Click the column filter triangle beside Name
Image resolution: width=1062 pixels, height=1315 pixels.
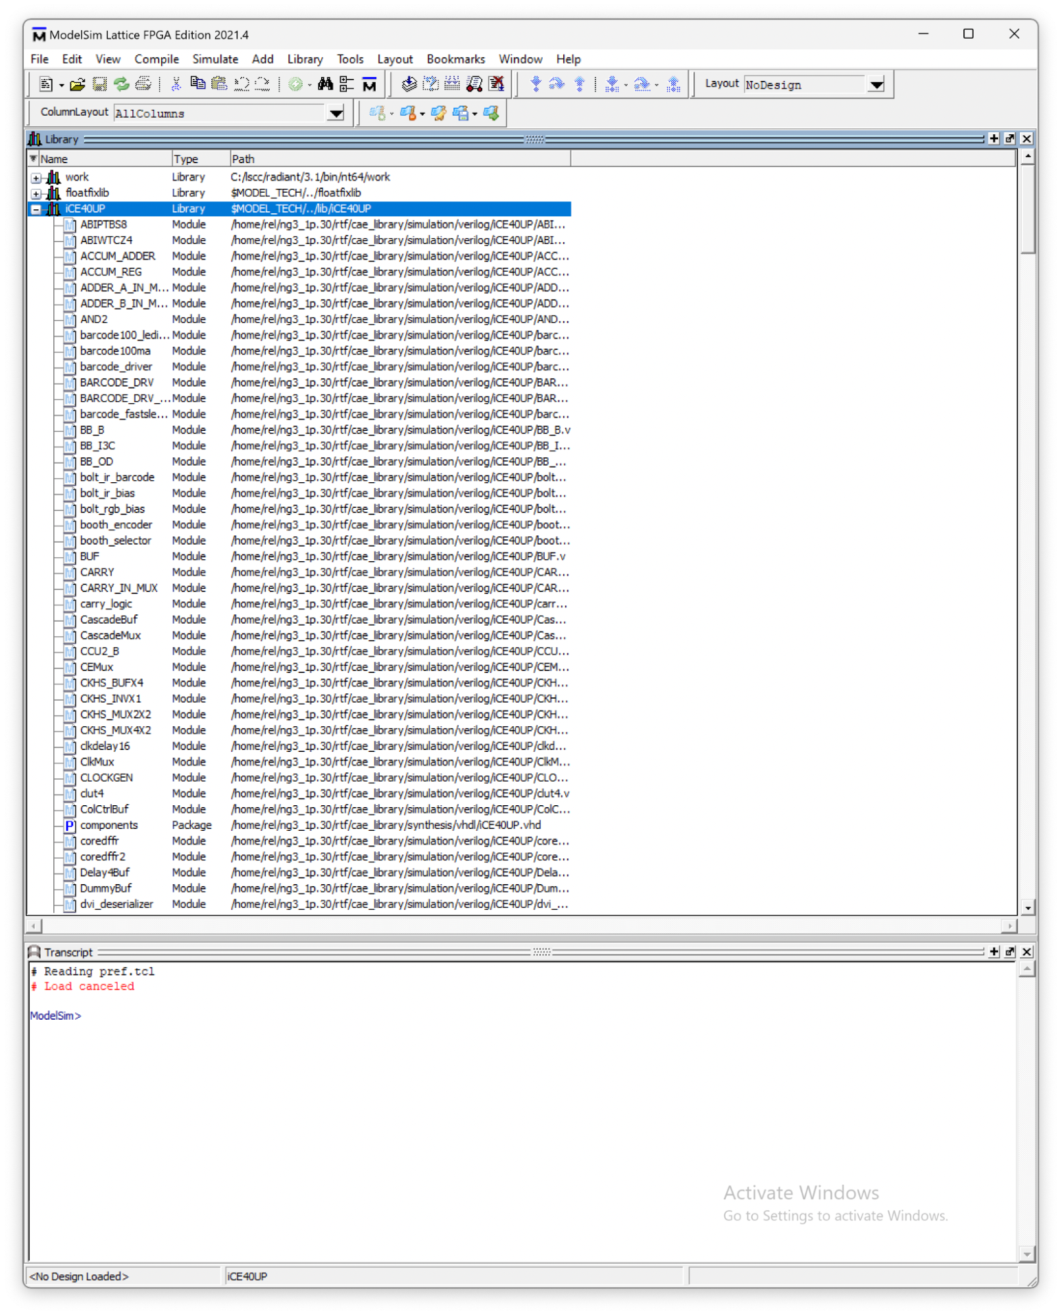33,159
